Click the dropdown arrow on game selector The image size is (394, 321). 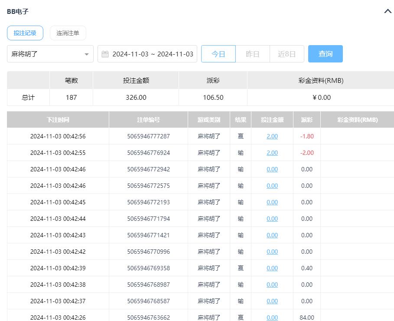86,54
